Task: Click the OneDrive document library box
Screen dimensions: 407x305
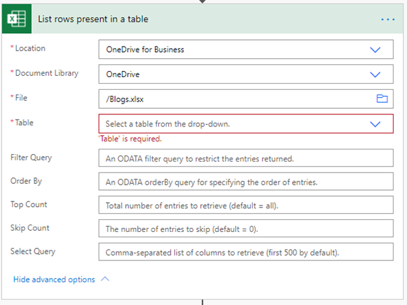Action: tap(246, 74)
